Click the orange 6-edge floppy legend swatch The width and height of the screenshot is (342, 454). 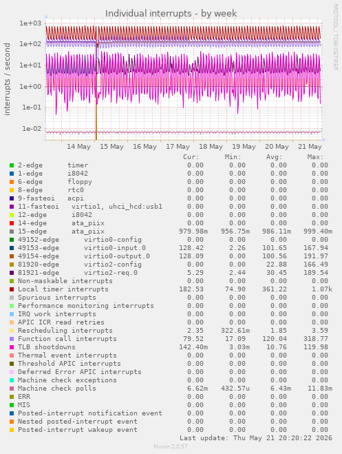[x=12, y=182]
